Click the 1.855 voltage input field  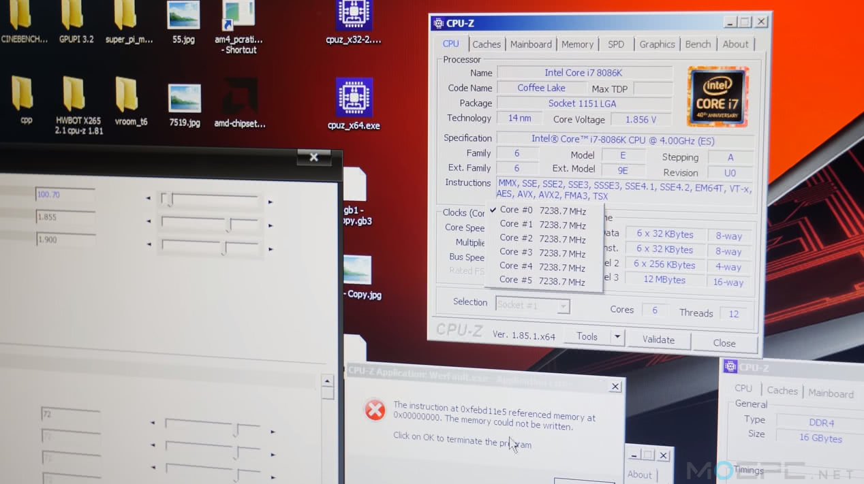(x=65, y=217)
